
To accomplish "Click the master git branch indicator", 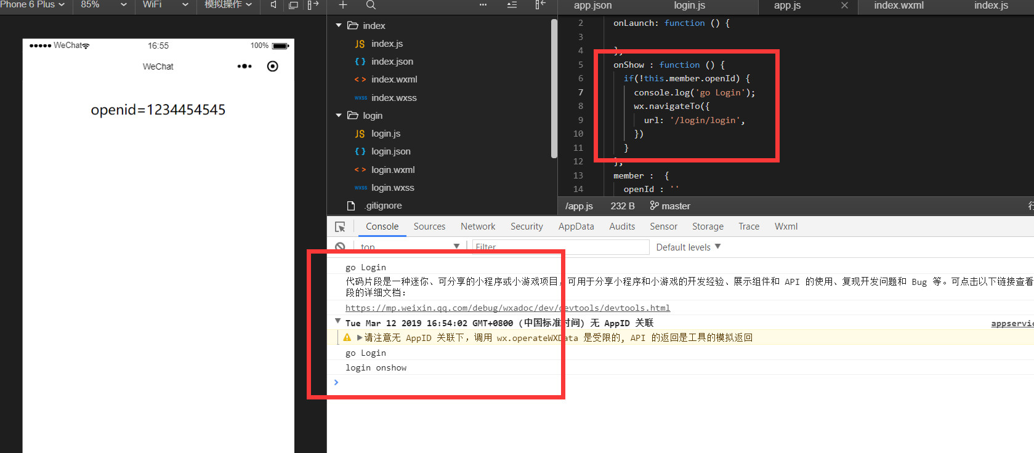I will pyautogui.click(x=670, y=206).
